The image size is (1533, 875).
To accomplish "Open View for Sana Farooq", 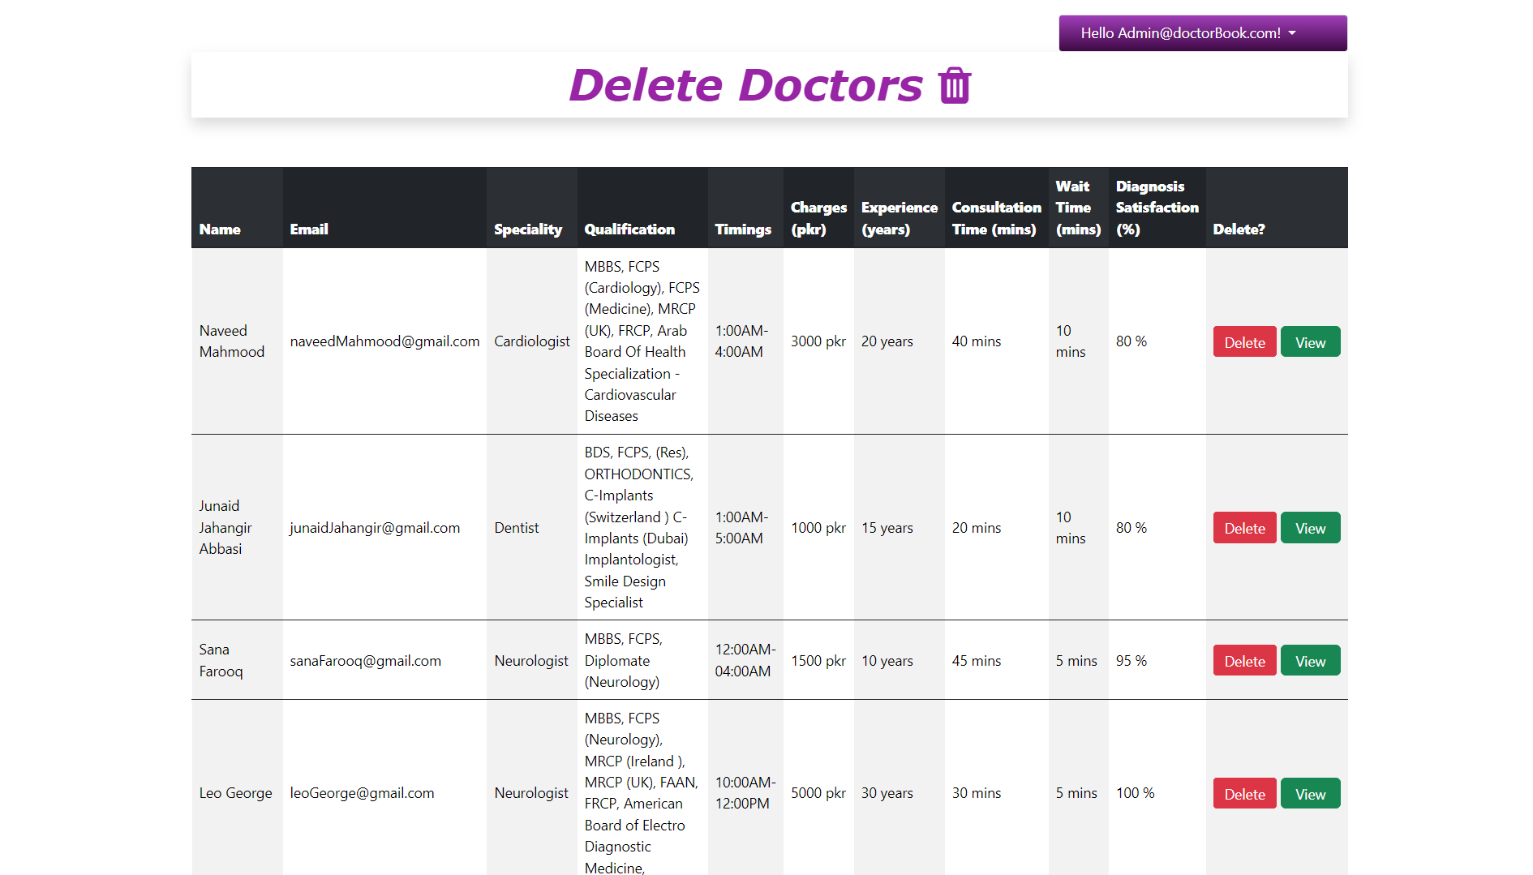I will tap(1309, 661).
